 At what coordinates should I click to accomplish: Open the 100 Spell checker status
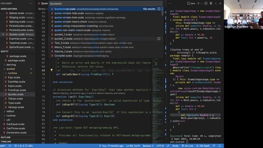[x=203, y=146]
